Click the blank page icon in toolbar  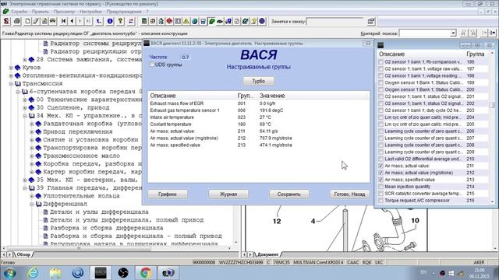[28, 21]
